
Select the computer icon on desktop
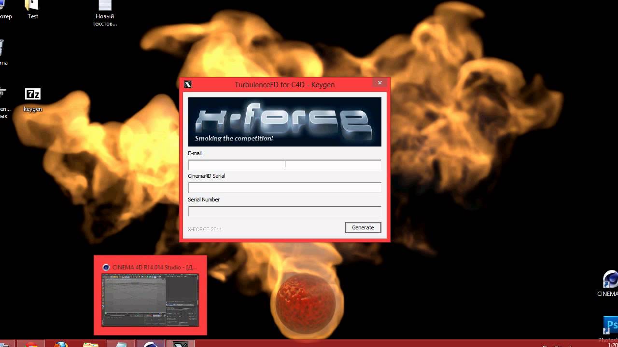5,10
